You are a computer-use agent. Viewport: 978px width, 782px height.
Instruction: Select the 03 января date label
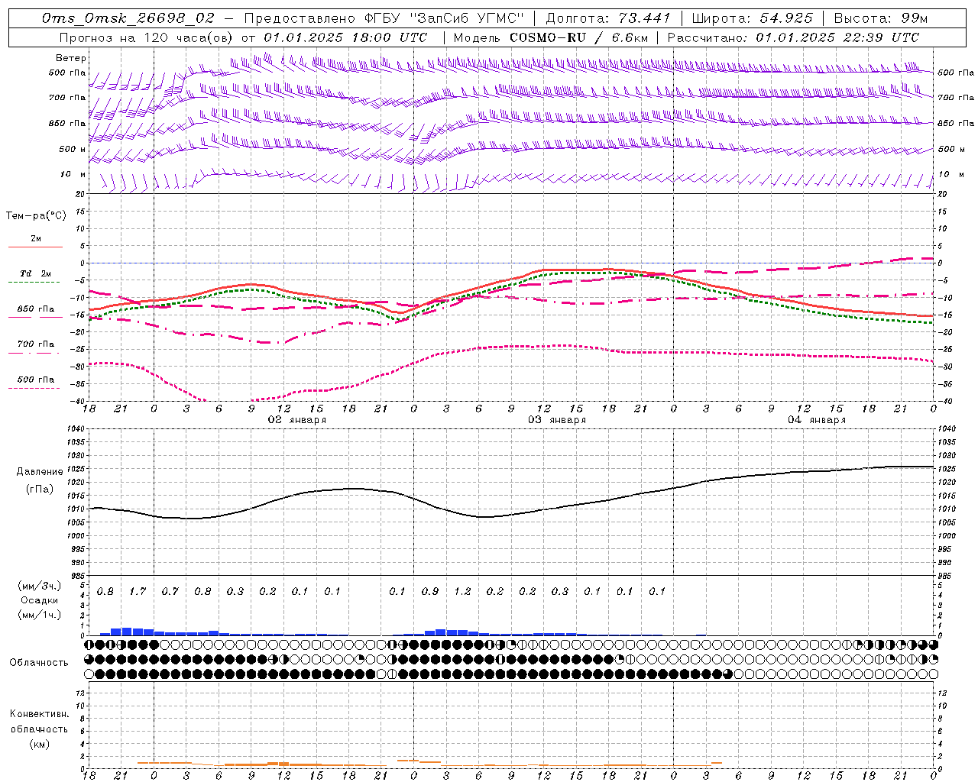[557, 420]
